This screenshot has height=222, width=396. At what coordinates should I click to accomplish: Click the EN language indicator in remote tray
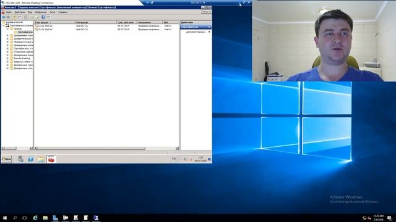pyautogui.click(x=174, y=159)
